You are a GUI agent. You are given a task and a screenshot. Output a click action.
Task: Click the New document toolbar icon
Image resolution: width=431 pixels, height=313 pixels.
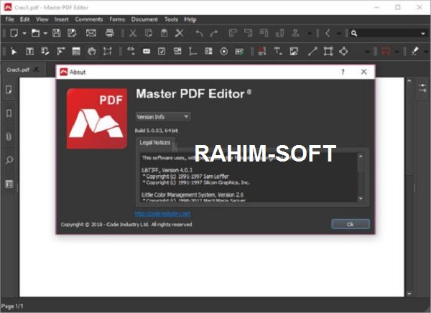[x=14, y=33]
